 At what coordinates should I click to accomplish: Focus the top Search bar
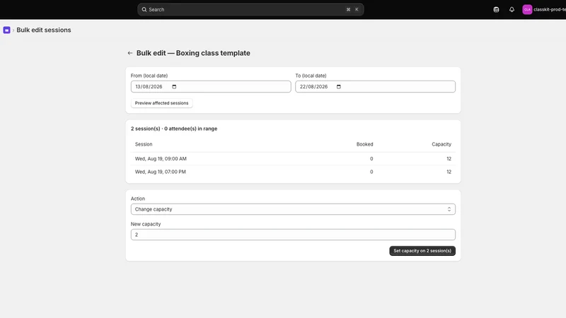coord(250,10)
